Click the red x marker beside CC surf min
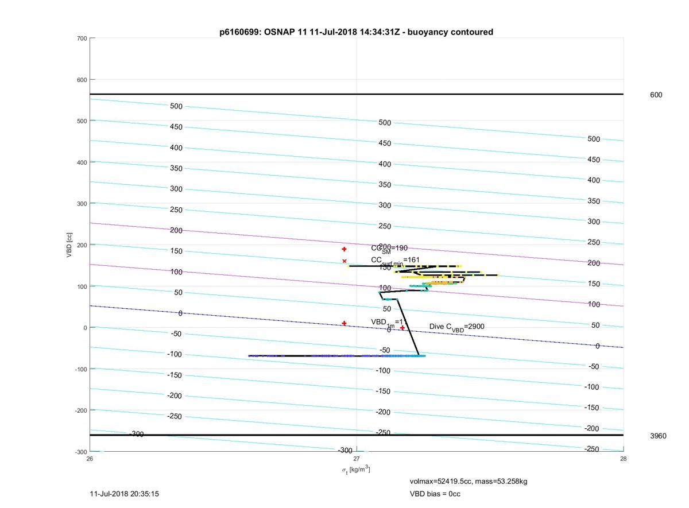Screen dimensions: 689x508 [344, 261]
